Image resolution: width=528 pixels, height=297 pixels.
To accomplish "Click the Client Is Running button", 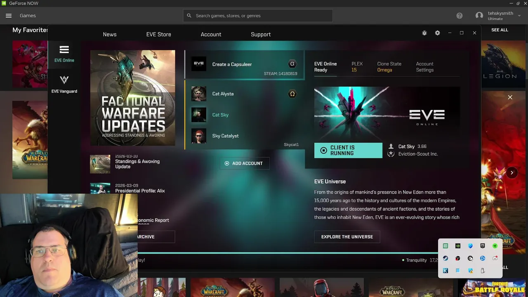I will point(348,150).
